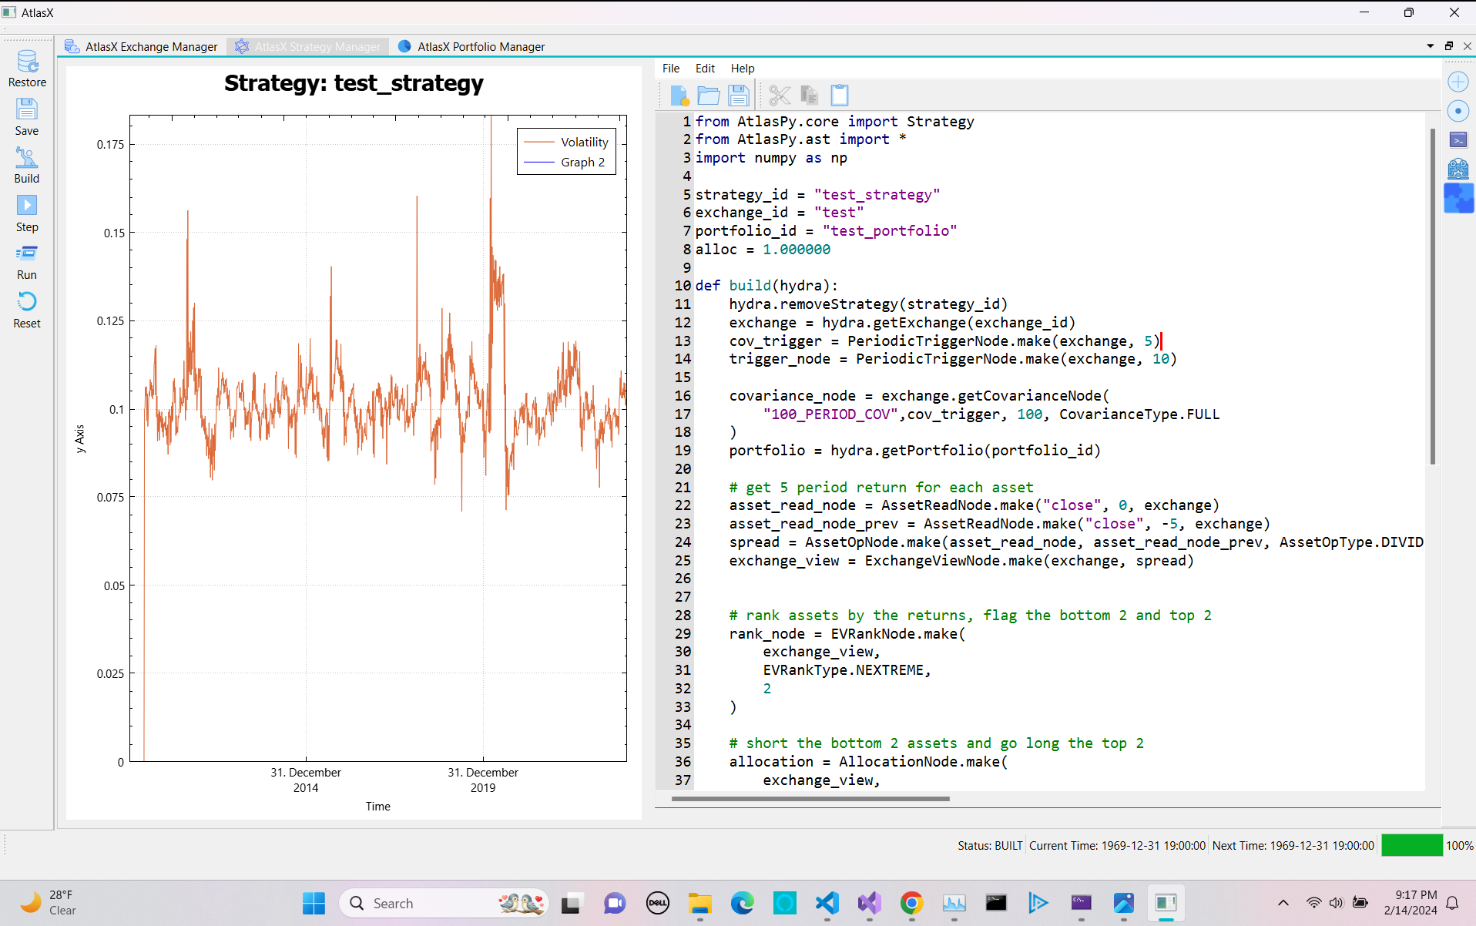1476x926 pixels.
Task: Open File Explorer from taskbar
Action: (699, 903)
